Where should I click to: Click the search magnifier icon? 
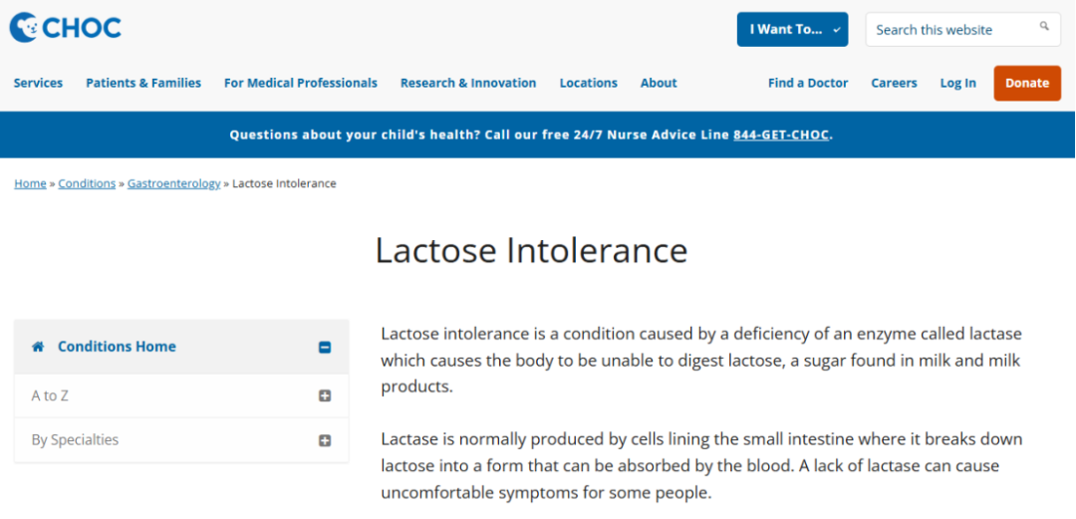pos(1044,27)
